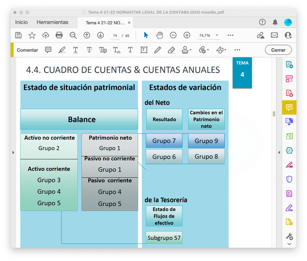Click the vertical scrollbar thumb

[x=274, y=114]
